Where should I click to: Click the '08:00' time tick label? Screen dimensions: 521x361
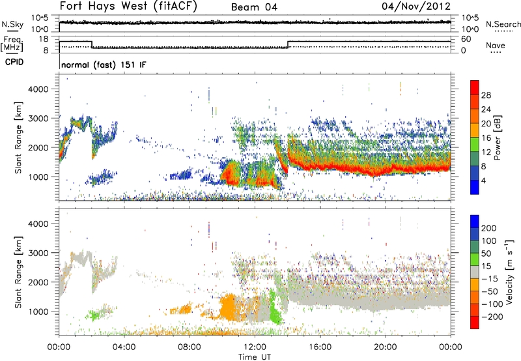[190, 347]
